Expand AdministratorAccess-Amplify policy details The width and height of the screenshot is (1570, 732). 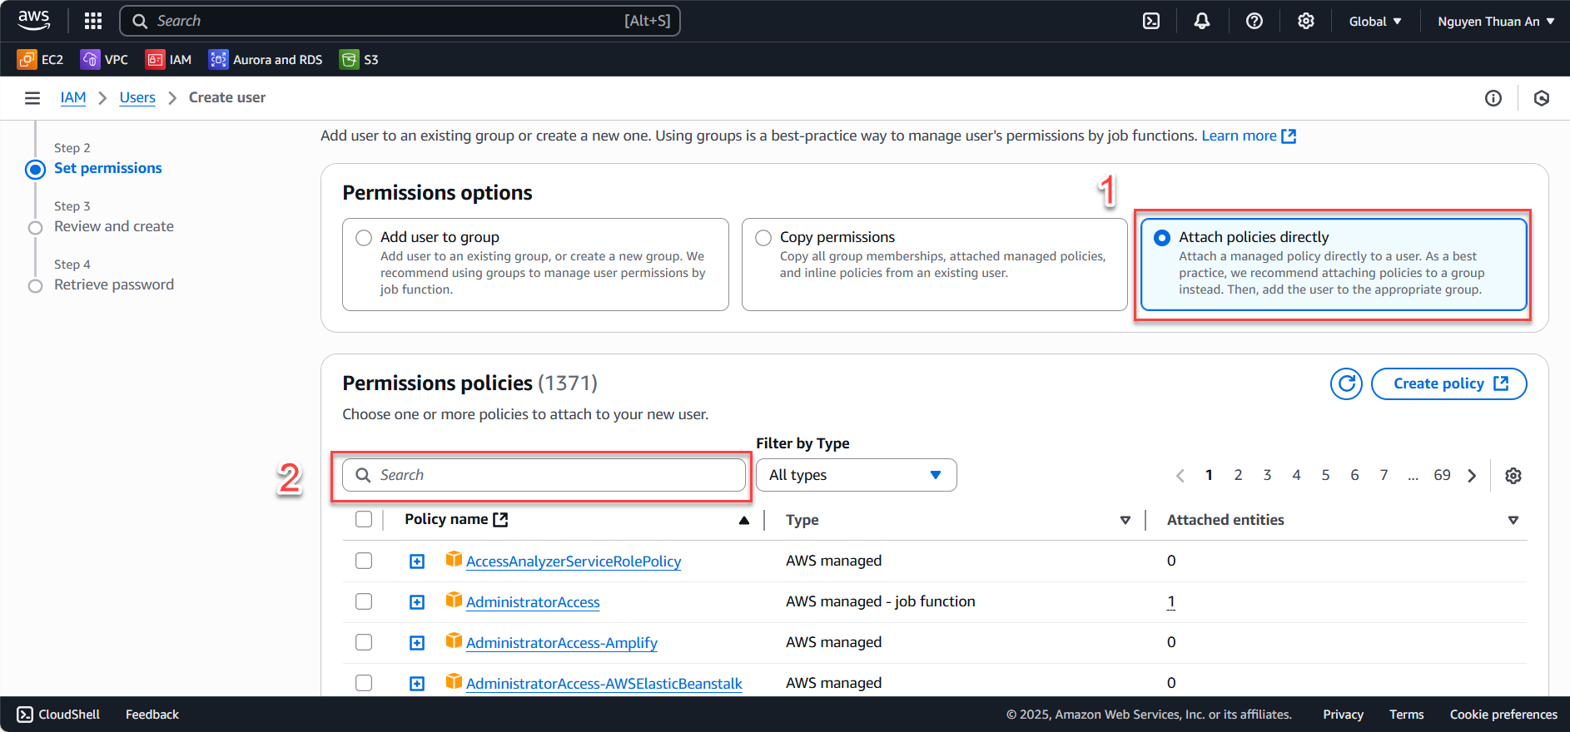[417, 643]
